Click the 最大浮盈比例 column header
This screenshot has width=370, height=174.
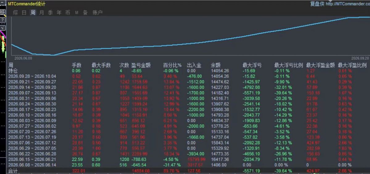(x=352, y=65)
